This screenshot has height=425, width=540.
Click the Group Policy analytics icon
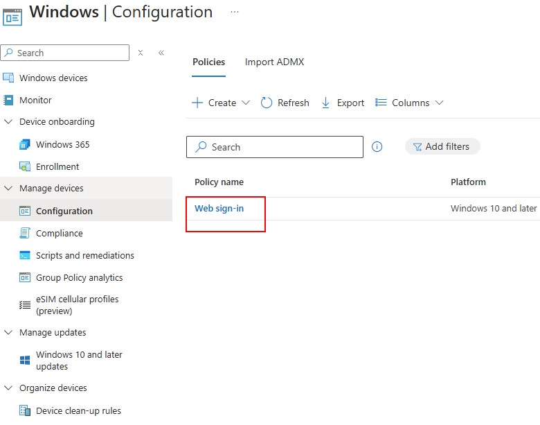25,277
